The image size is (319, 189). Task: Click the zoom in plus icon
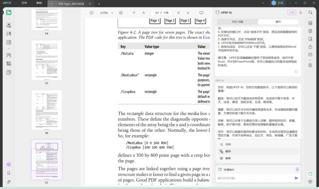coord(121,13)
